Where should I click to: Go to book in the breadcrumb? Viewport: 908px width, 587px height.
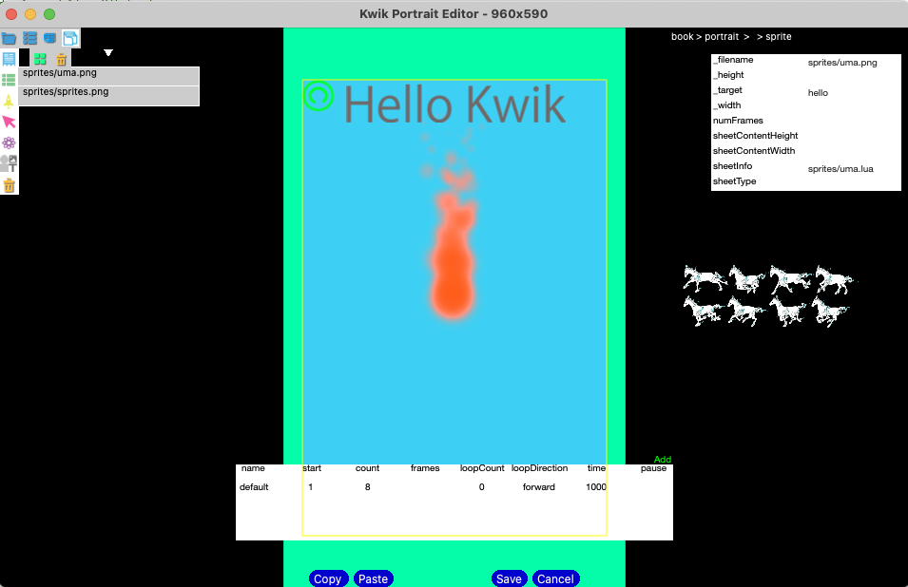pos(682,36)
